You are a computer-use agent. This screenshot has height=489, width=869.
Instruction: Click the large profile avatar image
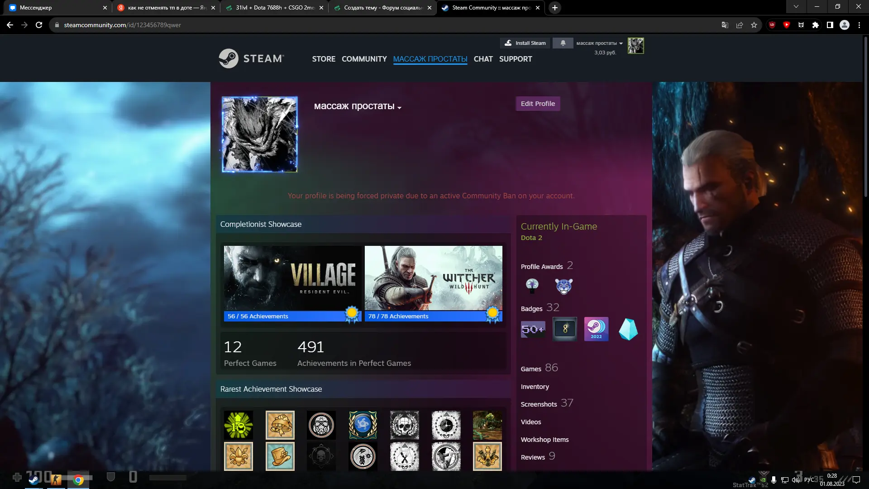click(x=260, y=134)
